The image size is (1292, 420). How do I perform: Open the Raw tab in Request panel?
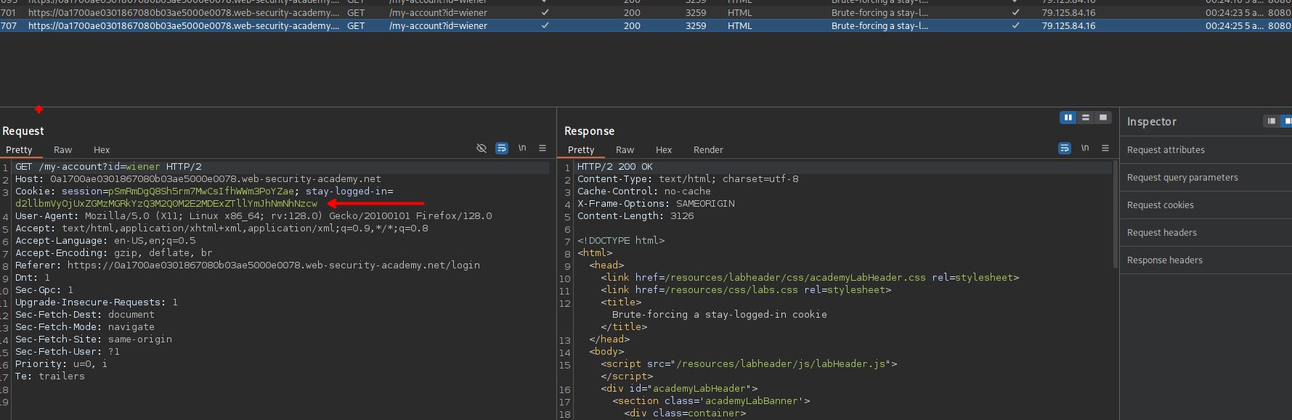click(x=62, y=150)
